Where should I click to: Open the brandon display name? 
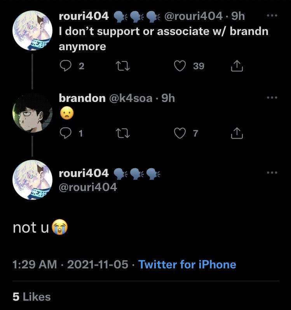point(82,98)
